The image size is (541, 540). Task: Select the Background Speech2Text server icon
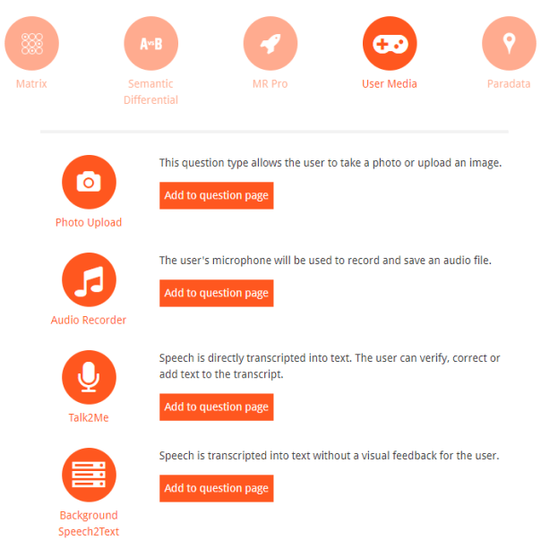[89, 476]
